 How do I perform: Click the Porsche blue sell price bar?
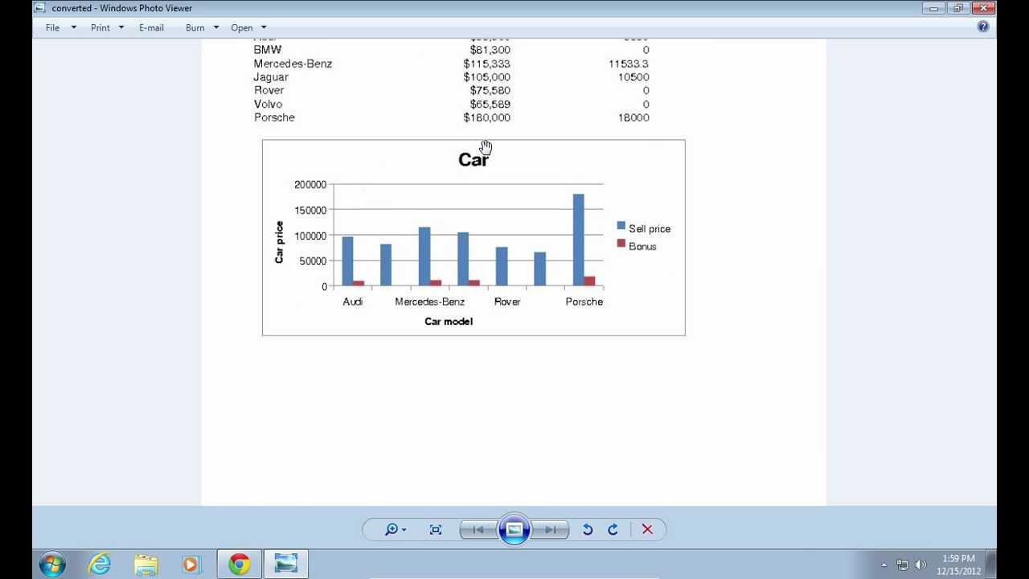[x=578, y=240]
